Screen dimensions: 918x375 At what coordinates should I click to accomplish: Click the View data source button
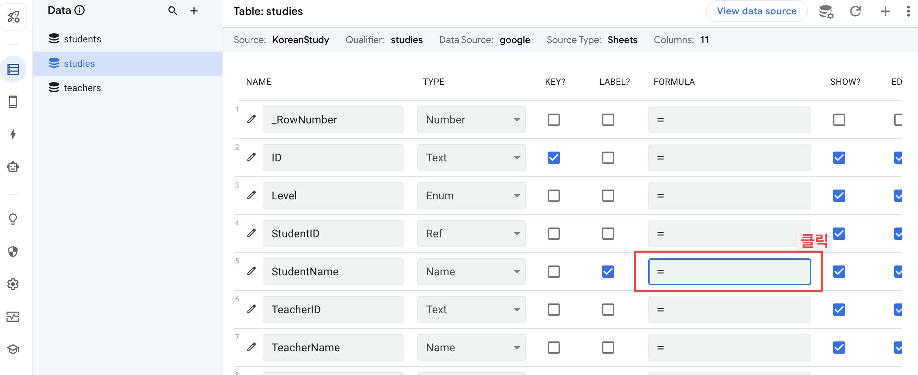[x=757, y=12]
